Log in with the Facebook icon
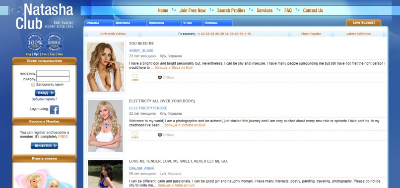The height and width of the screenshot is (188, 400). pyautogui.click(x=54, y=110)
